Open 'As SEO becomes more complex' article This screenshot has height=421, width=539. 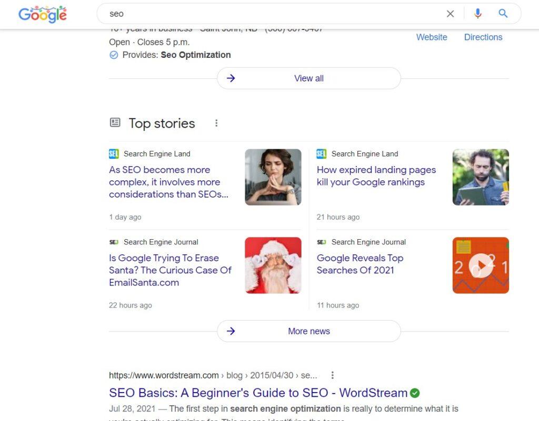pyautogui.click(x=168, y=182)
